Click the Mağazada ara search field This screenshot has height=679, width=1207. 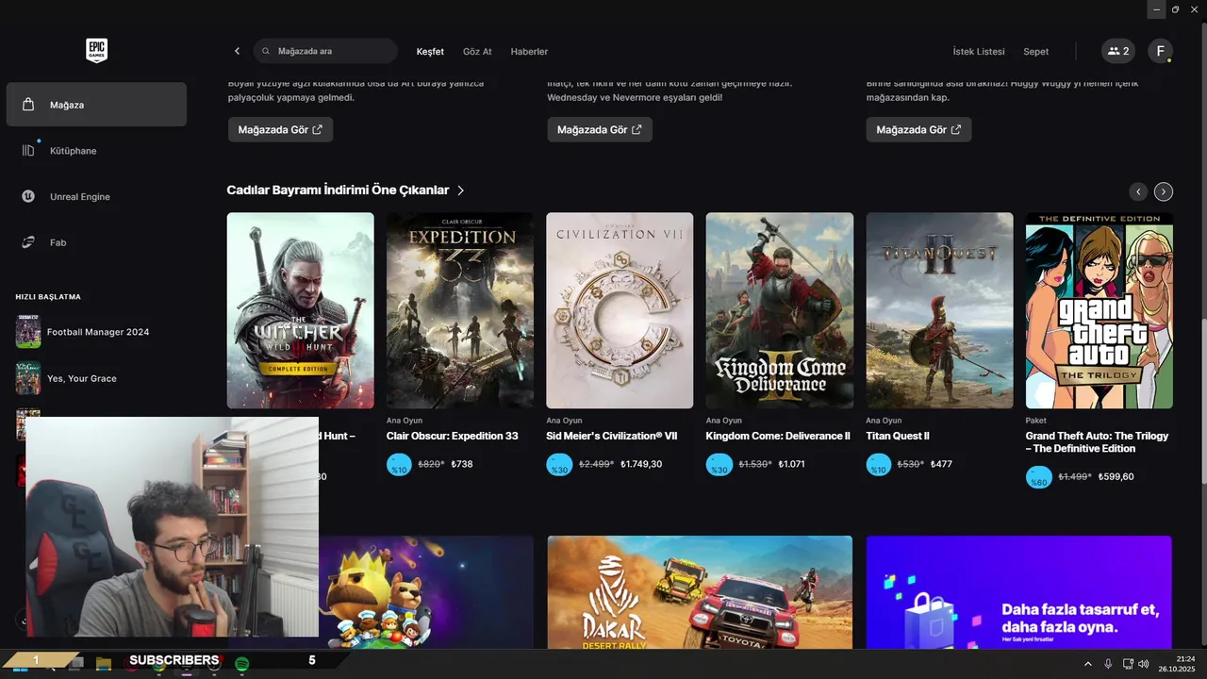(x=325, y=51)
